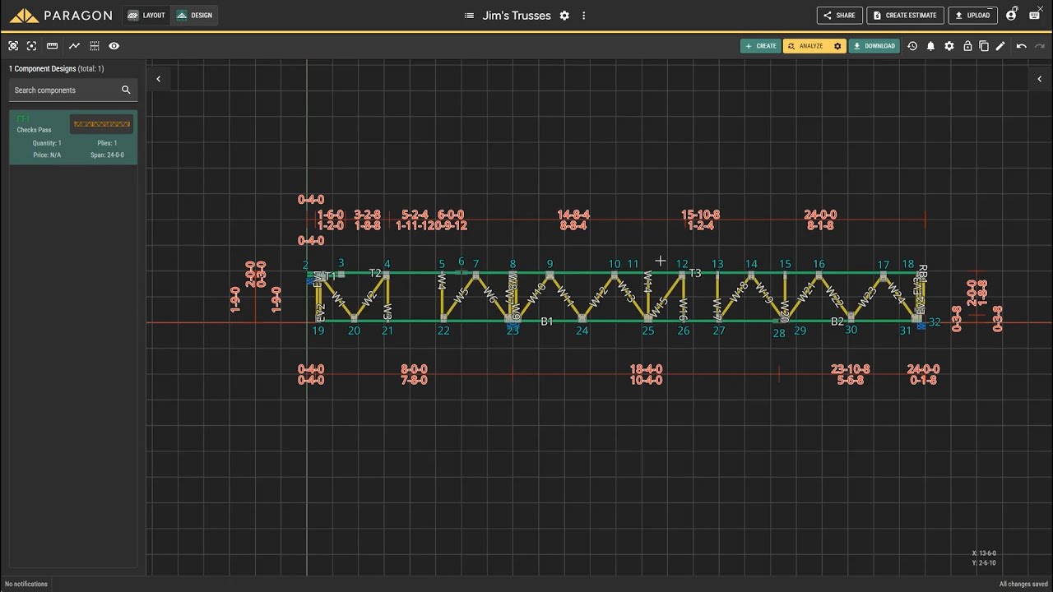Click the Create Estimate button
The image size is (1053, 592).
(x=905, y=15)
